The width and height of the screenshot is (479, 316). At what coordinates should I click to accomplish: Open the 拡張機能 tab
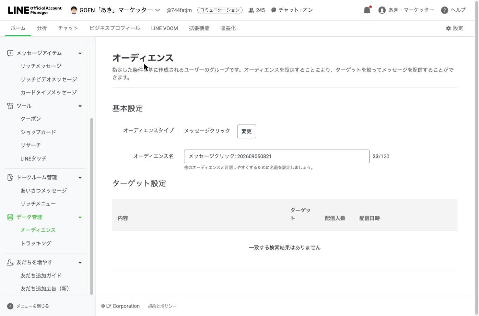199,28
